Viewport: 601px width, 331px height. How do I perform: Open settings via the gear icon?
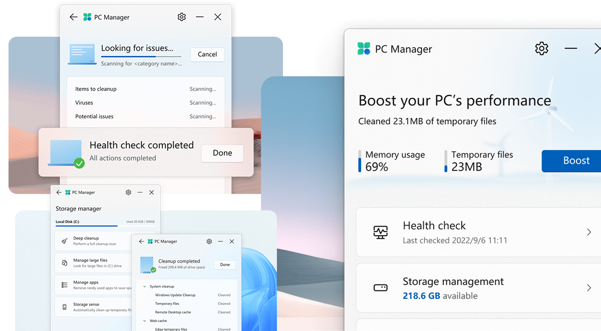[x=541, y=49]
